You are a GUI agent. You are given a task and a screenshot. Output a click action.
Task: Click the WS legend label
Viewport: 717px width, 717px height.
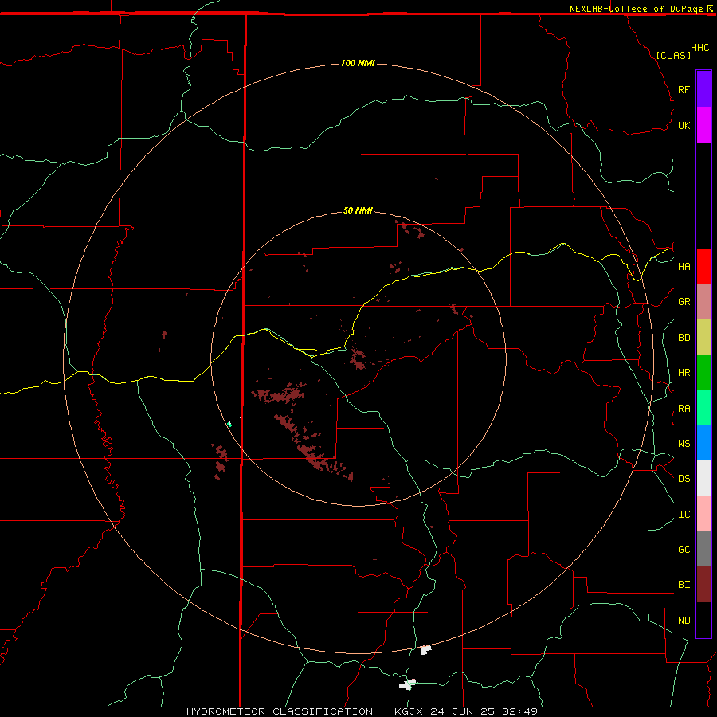point(684,443)
